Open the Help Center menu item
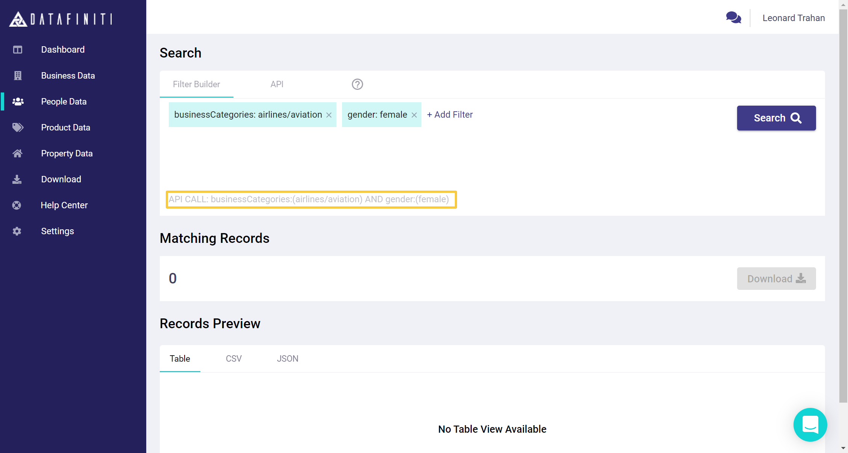The image size is (848, 453). (64, 205)
